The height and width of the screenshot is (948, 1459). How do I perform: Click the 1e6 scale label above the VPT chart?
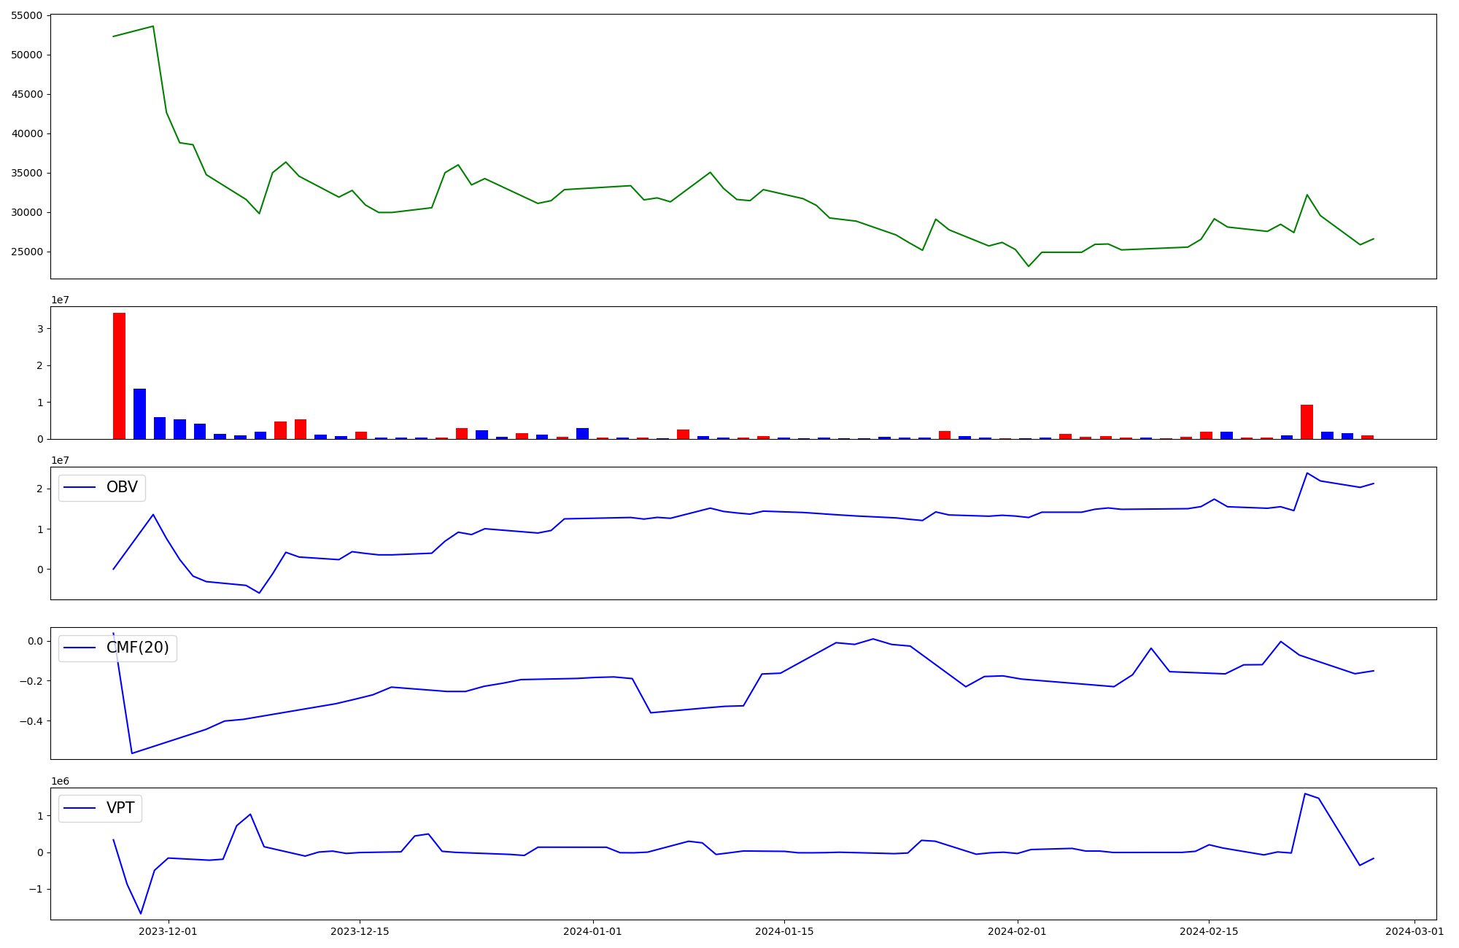coord(60,781)
